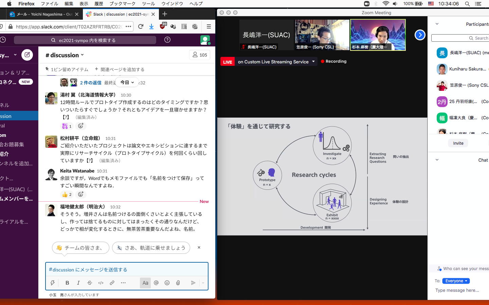The image size is (489, 305).
Task: Select 杉本 麻樹 video thumbnail in Zoom
Action: (378, 35)
